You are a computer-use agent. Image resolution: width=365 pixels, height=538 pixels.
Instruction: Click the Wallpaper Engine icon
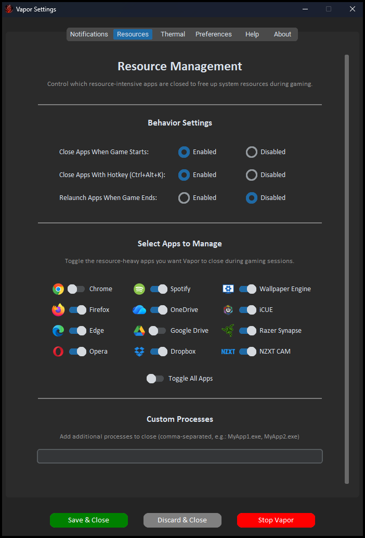click(x=228, y=289)
